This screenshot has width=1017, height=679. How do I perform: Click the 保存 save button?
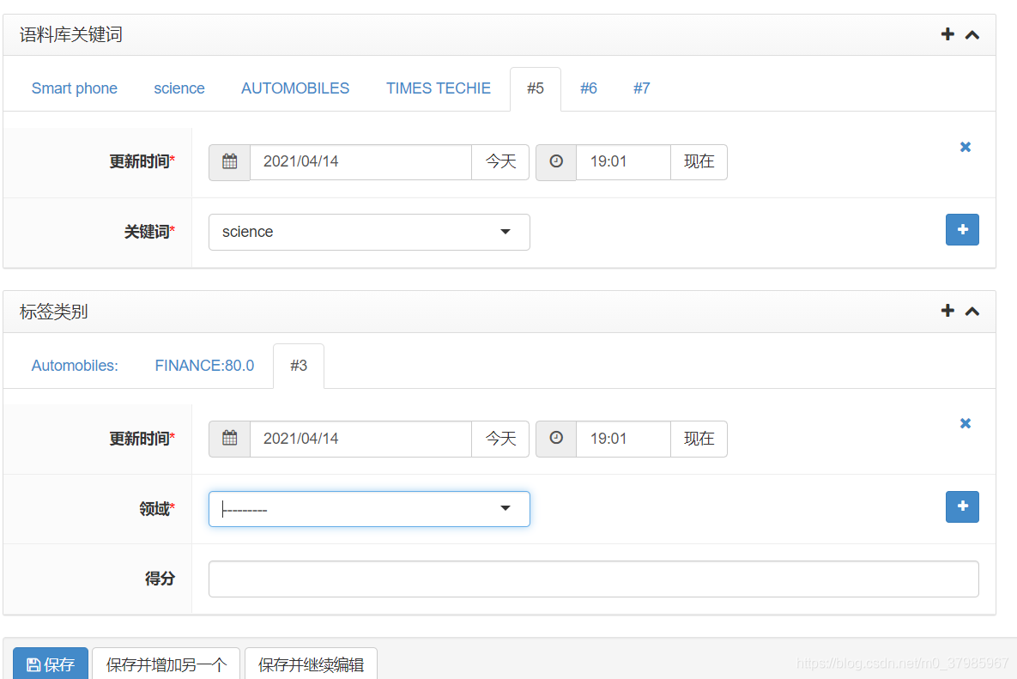tap(51, 664)
